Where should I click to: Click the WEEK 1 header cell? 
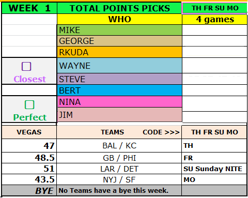tap(29, 8)
